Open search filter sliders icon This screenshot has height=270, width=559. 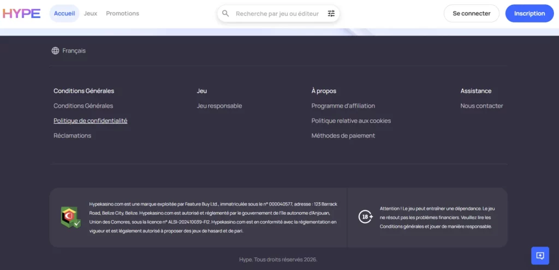click(331, 14)
